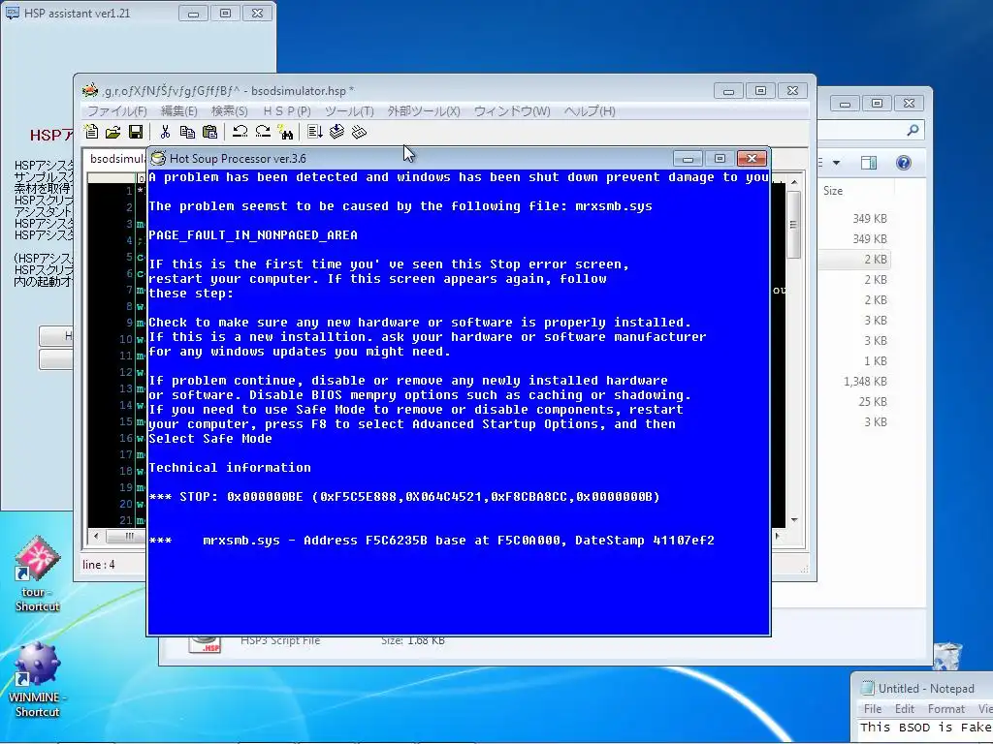Screen dimensions: 993x744
Task: Click the compile and run icon
Action: point(315,132)
